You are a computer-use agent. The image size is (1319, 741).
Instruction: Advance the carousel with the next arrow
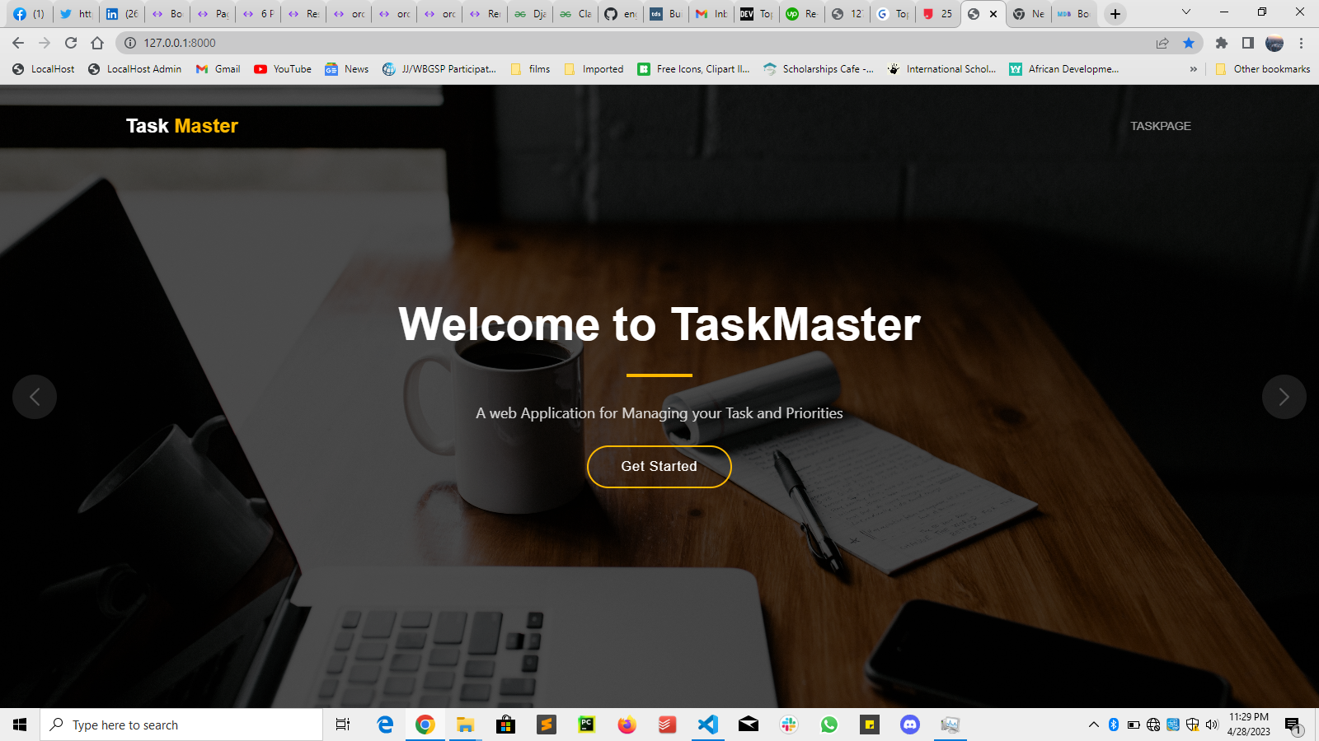tap(1284, 397)
